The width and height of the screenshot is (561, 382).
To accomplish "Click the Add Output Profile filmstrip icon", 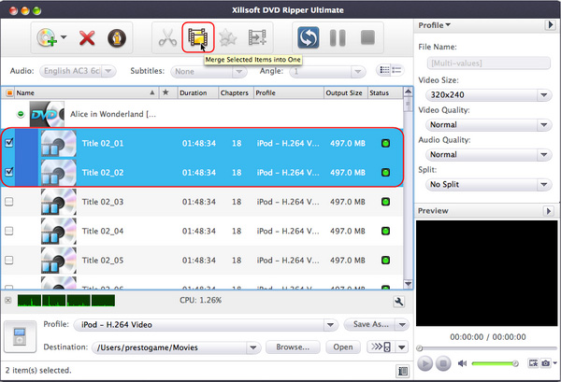I will click(x=257, y=37).
